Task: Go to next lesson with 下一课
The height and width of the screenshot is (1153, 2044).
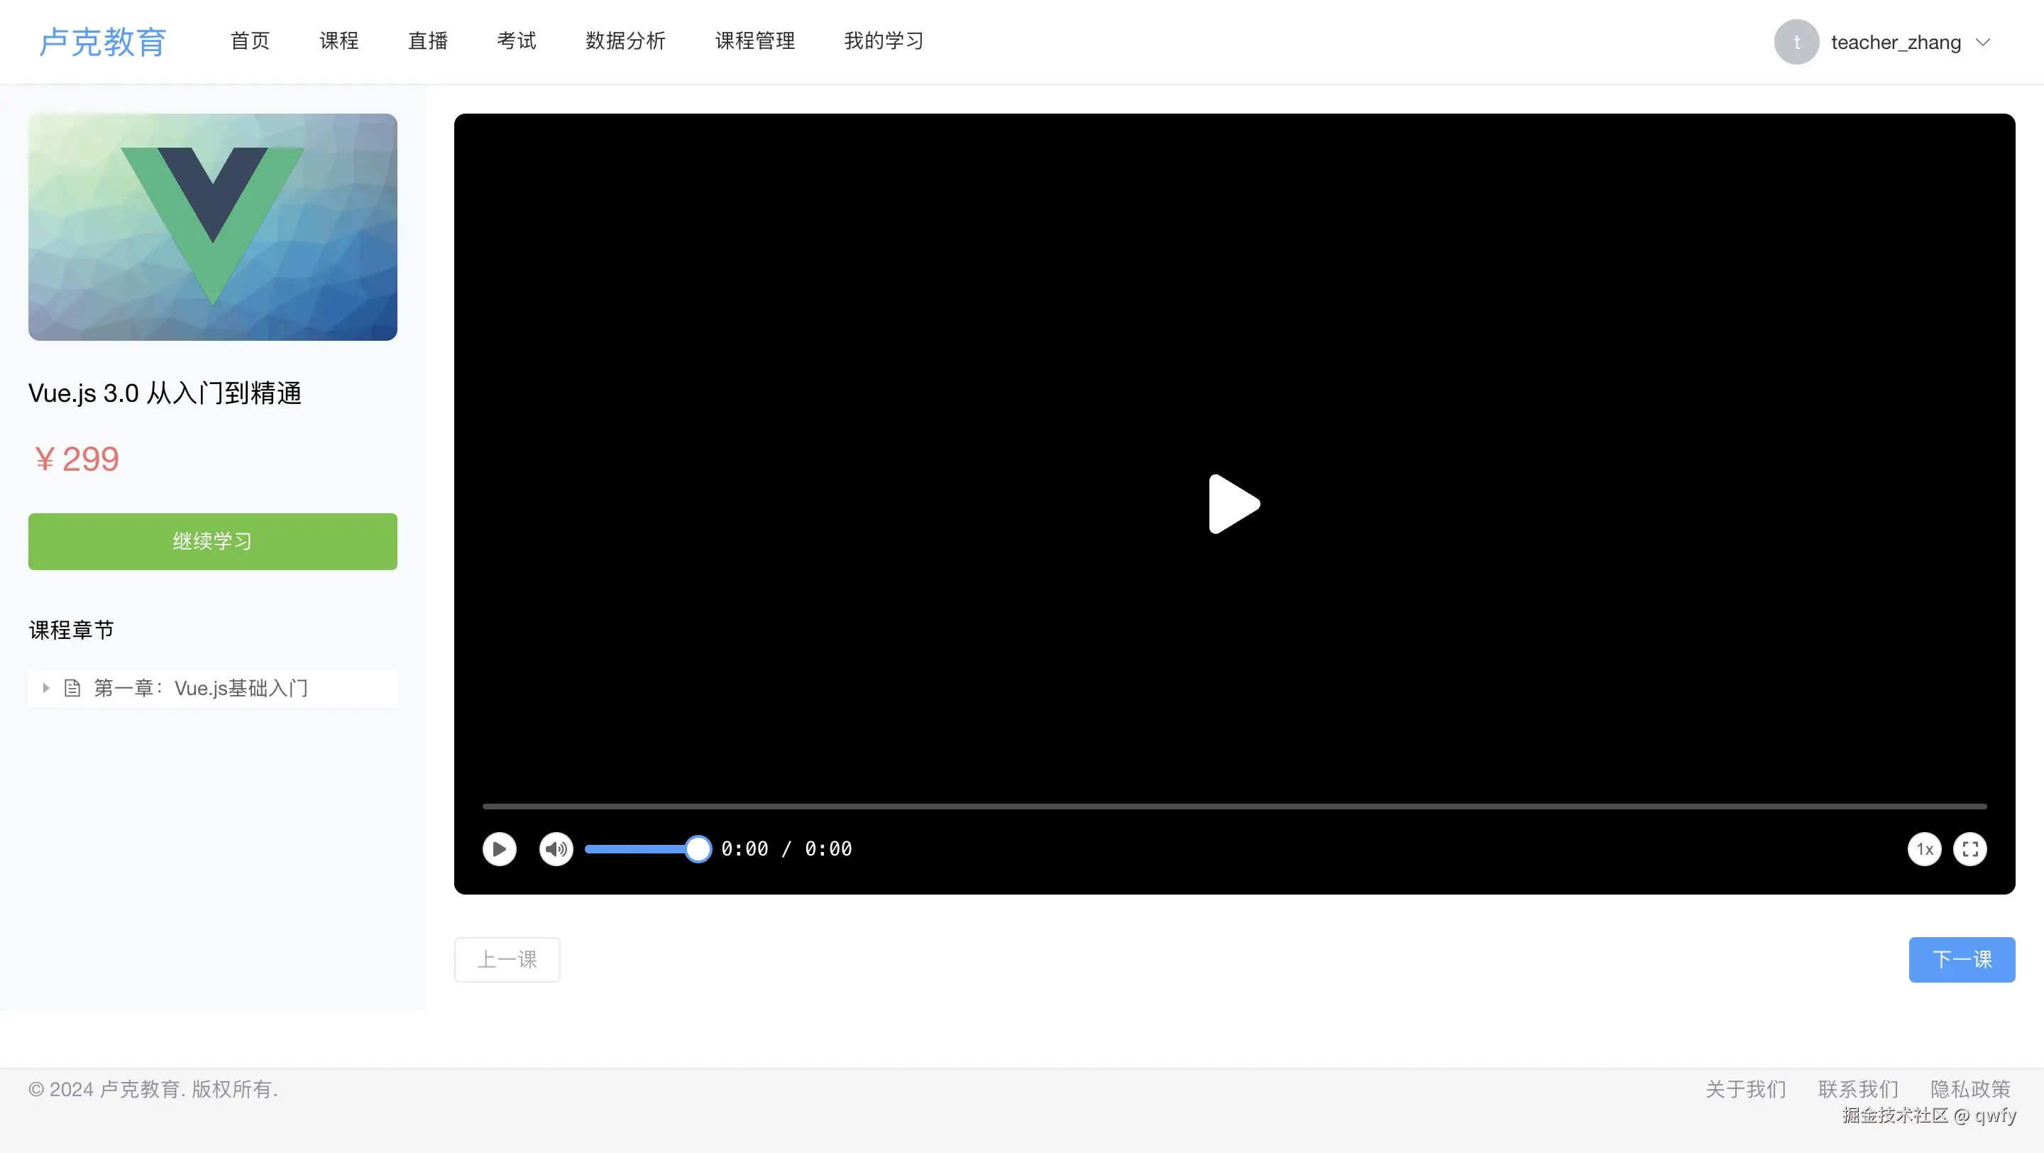Action: pos(1962,959)
